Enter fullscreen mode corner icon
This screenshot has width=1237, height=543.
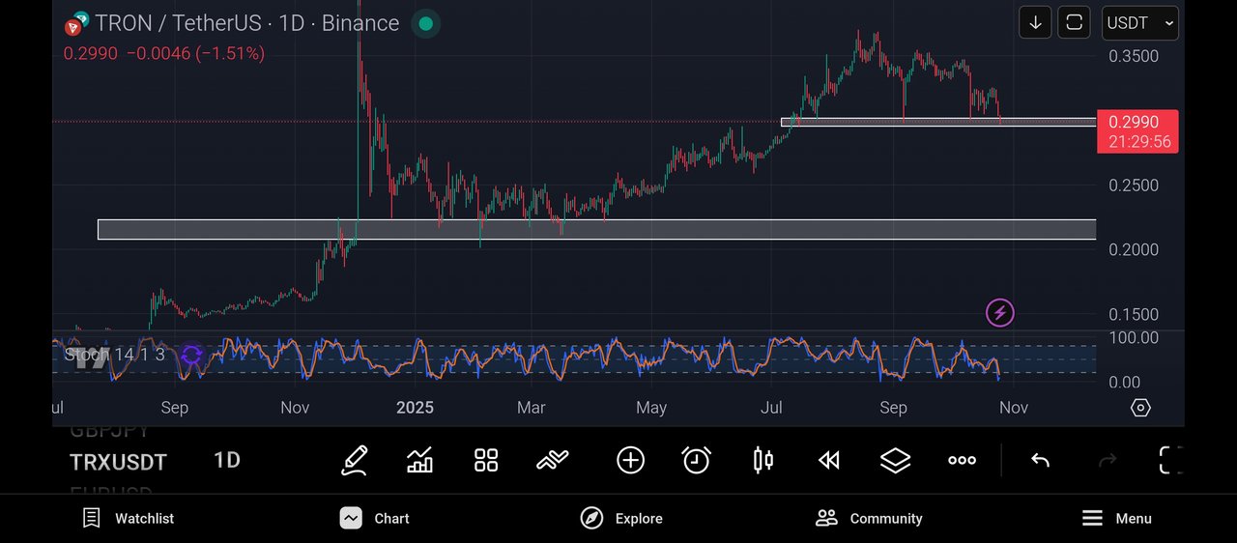coord(1170,461)
